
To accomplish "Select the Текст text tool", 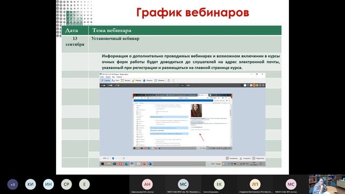I will point(115,80).
